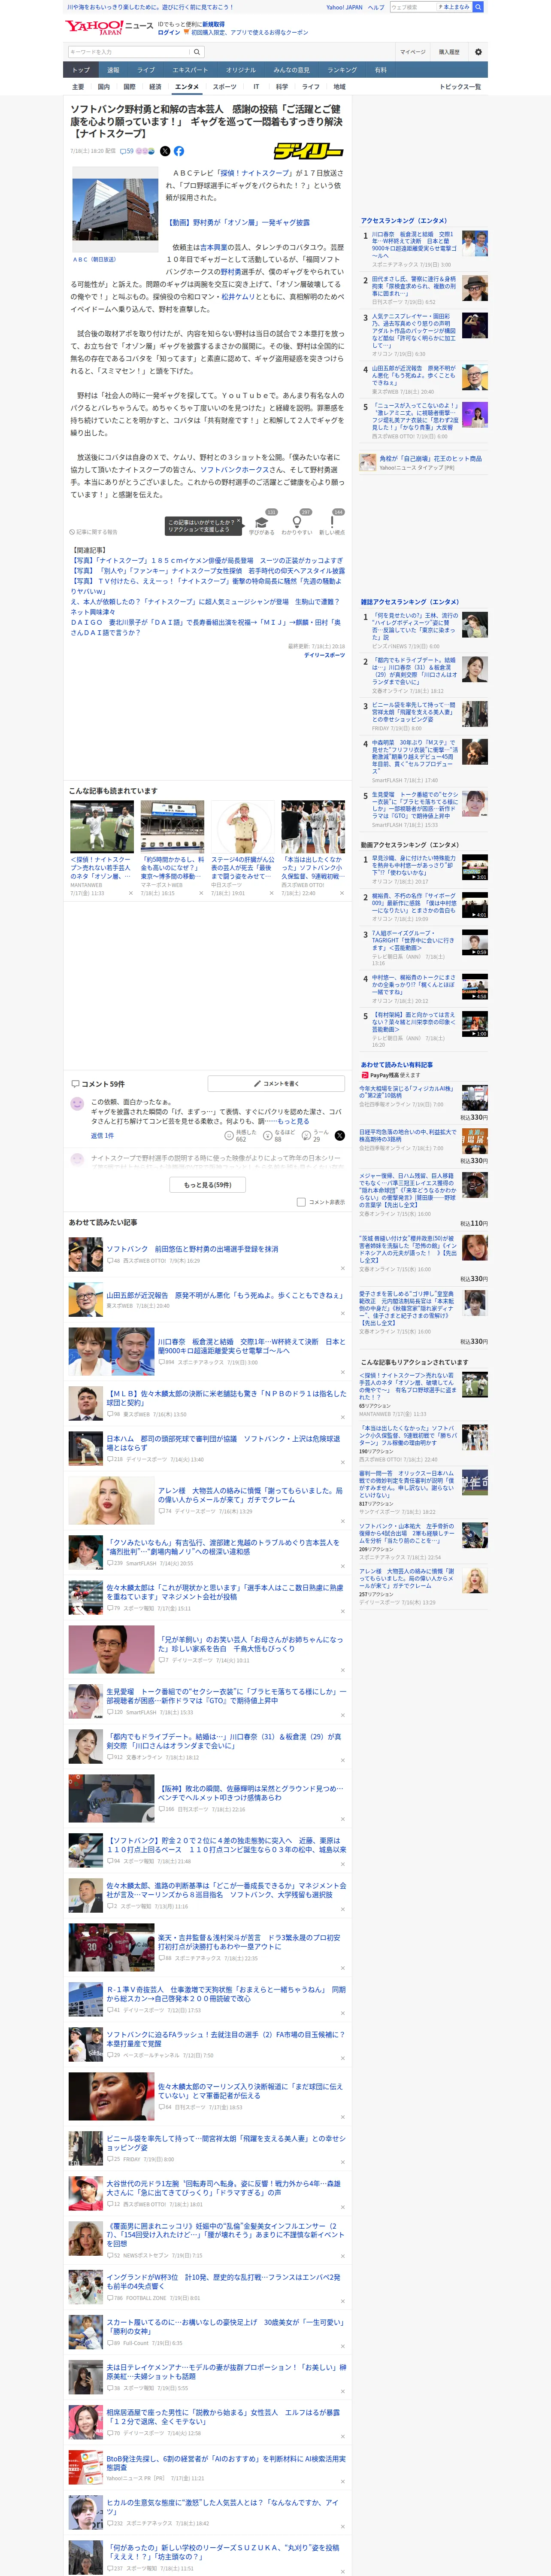Click the Yahoo! JAPAN News logo
Image resolution: width=551 pixels, height=2576 pixels.
coord(109,27)
